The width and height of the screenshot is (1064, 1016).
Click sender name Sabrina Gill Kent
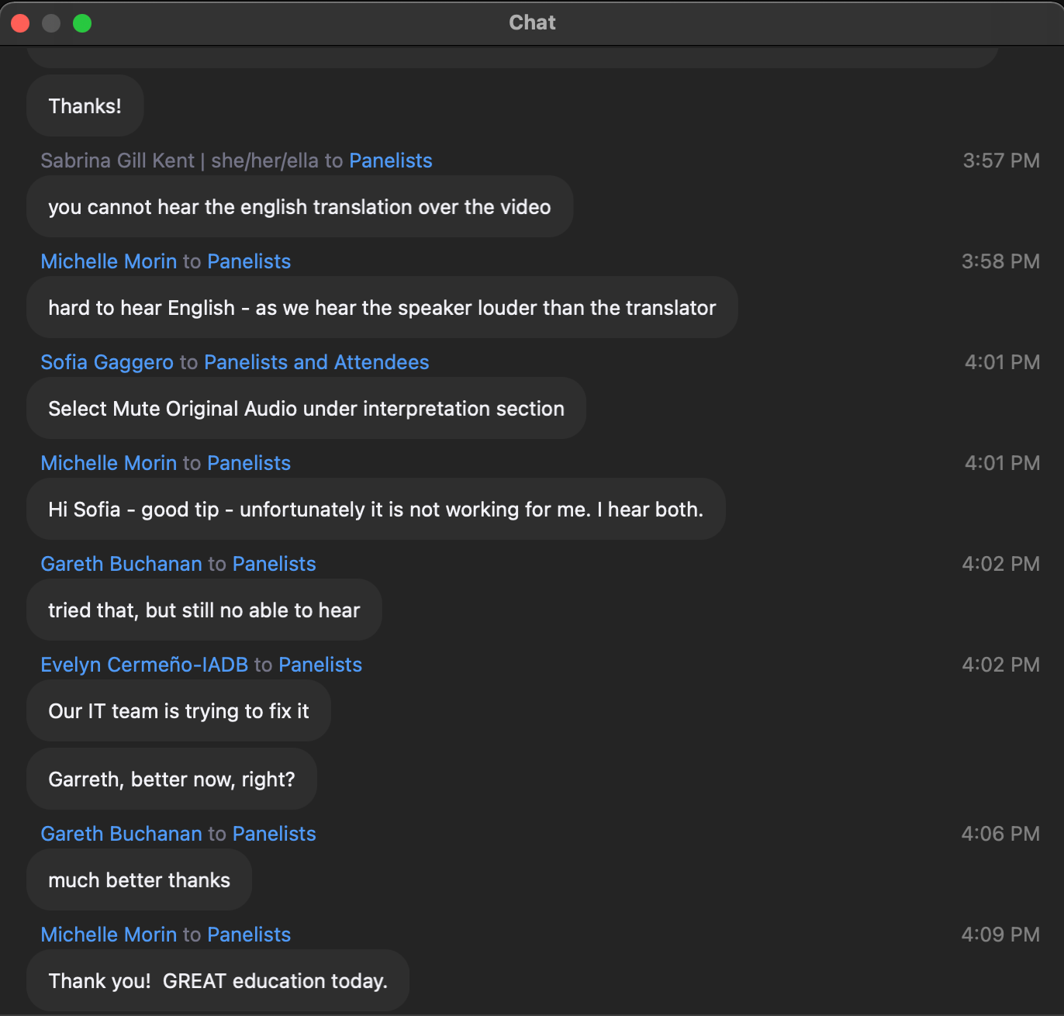pos(117,161)
